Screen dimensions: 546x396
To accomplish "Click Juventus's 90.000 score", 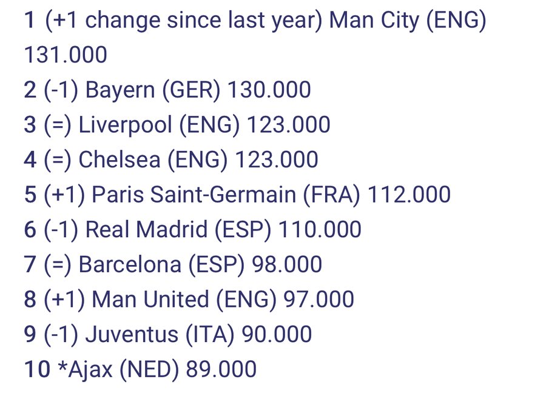I will (x=277, y=334).
